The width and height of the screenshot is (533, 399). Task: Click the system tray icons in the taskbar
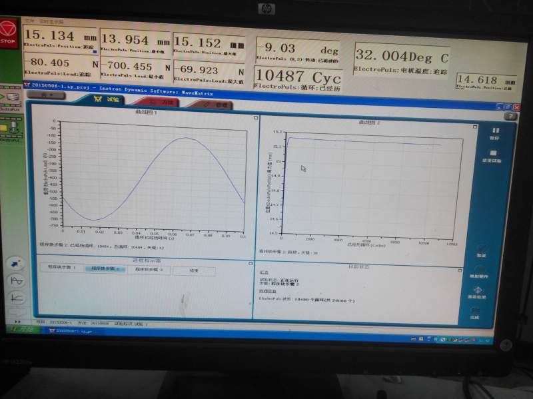[450, 340]
